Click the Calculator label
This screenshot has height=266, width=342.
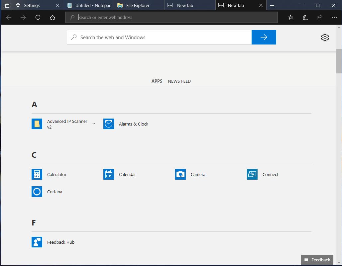coord(57,174)
